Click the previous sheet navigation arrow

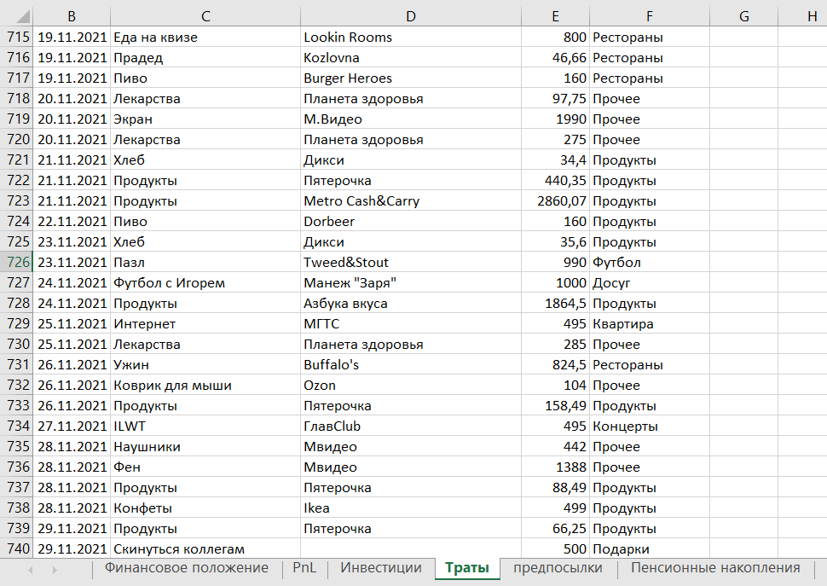(31, 570)
